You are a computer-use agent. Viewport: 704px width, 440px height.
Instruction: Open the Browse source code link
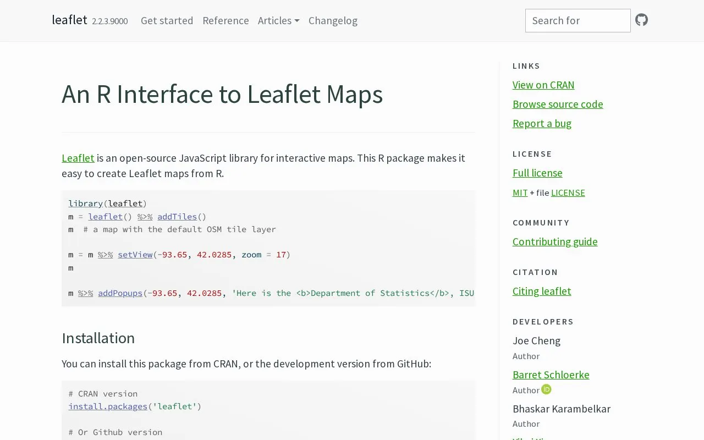pos(558,104)
